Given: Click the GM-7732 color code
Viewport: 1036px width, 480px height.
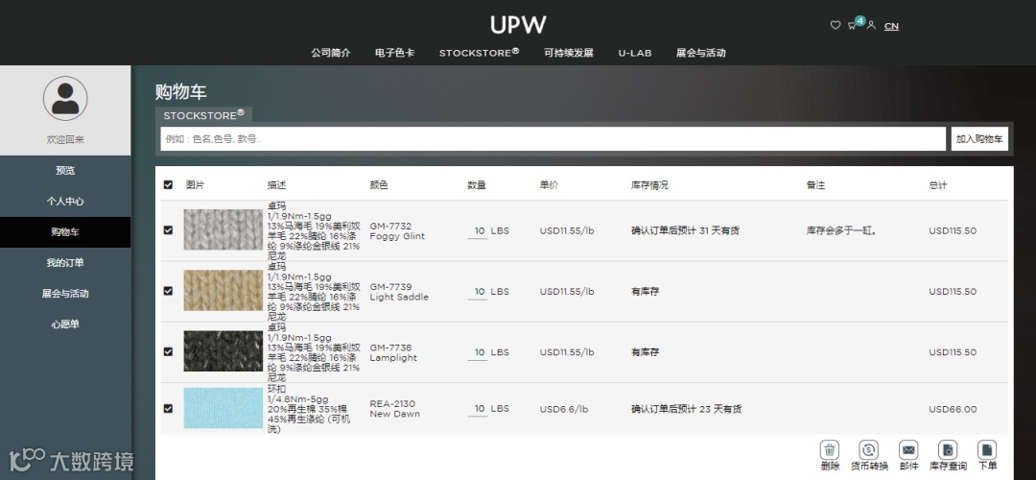Looking at the screenshot, I should (x=390, y=227).
